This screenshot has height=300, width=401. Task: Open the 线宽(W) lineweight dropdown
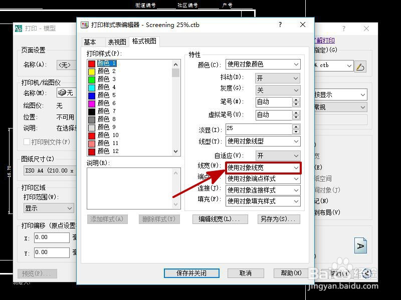(x=264, y=168)
